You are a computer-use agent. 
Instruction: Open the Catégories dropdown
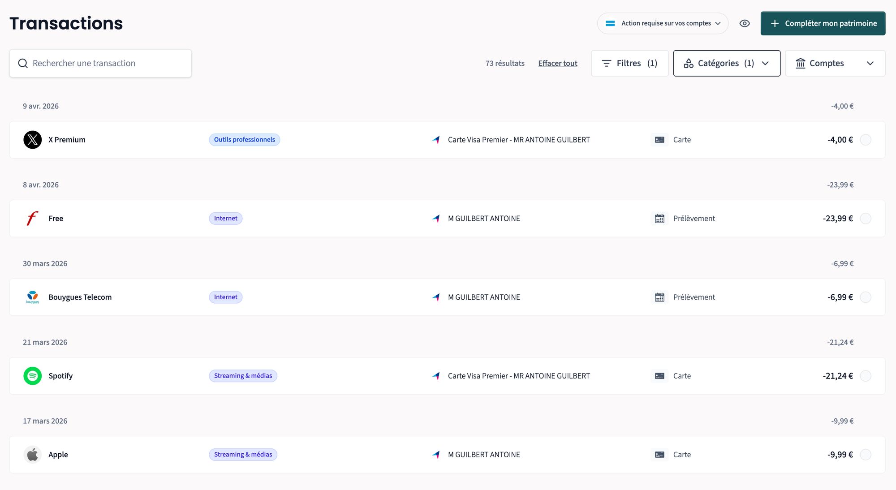[x=726, y=63]
